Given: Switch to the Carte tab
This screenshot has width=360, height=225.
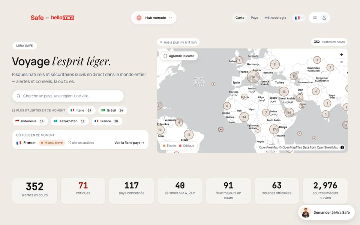Looking at the screenshot, I should click(x=240, y=18).
